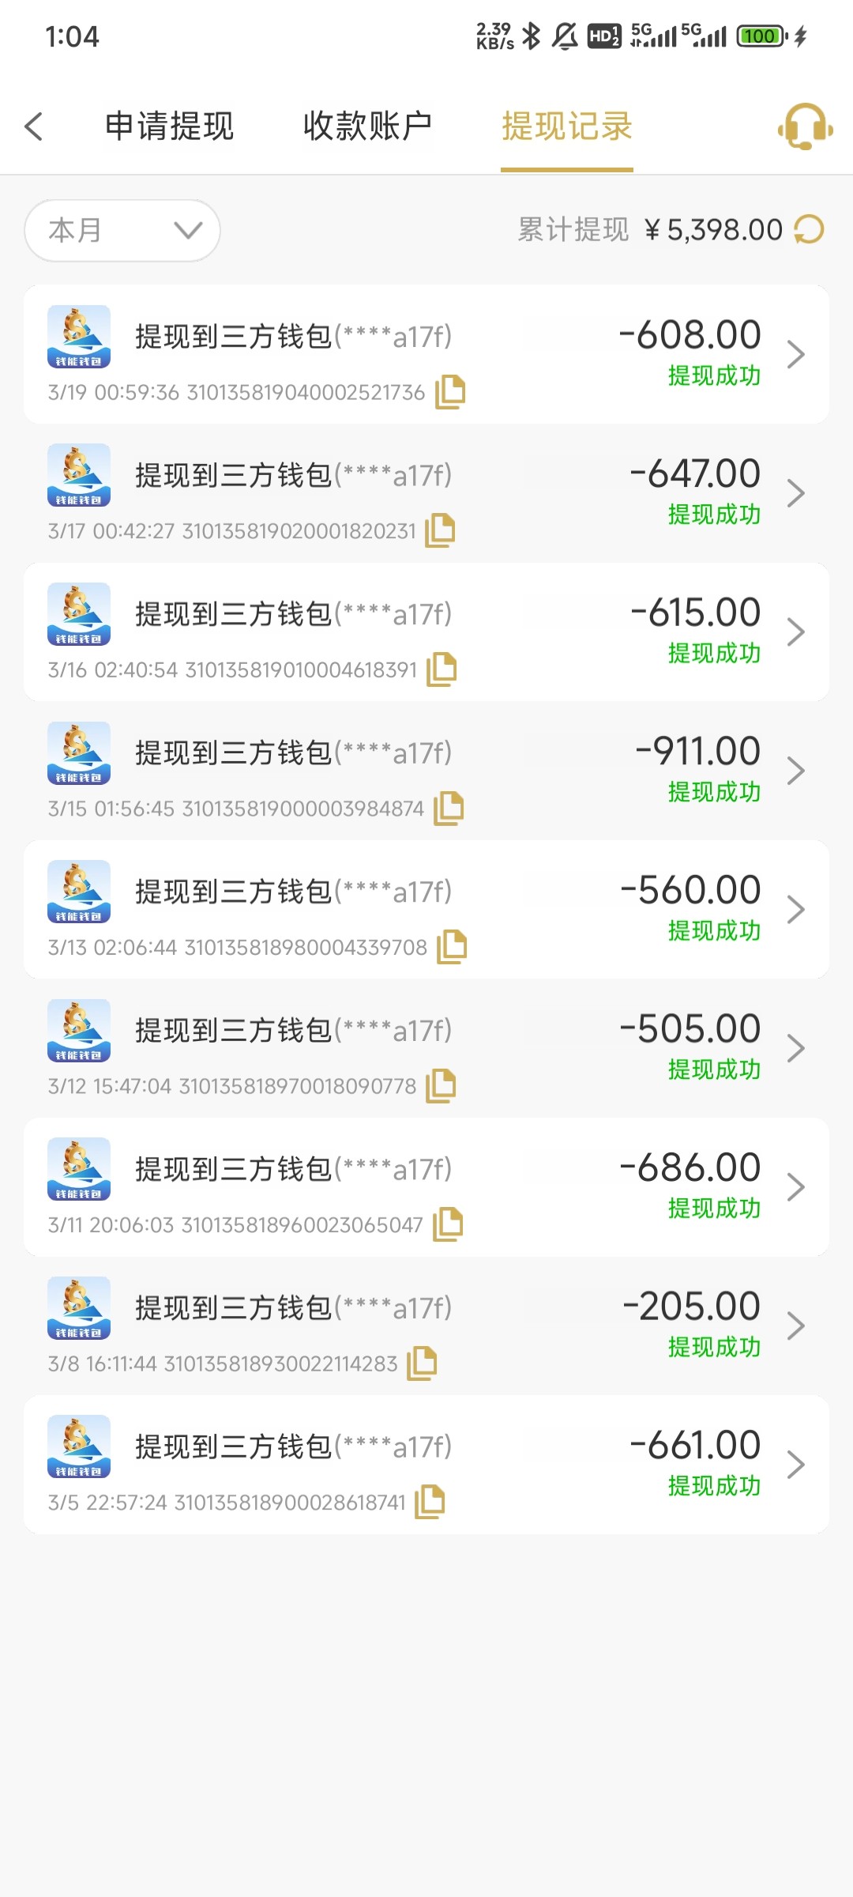Refresh the cumulative withdrawal total
Screen dimensions: 853x1897
point(809,230)
